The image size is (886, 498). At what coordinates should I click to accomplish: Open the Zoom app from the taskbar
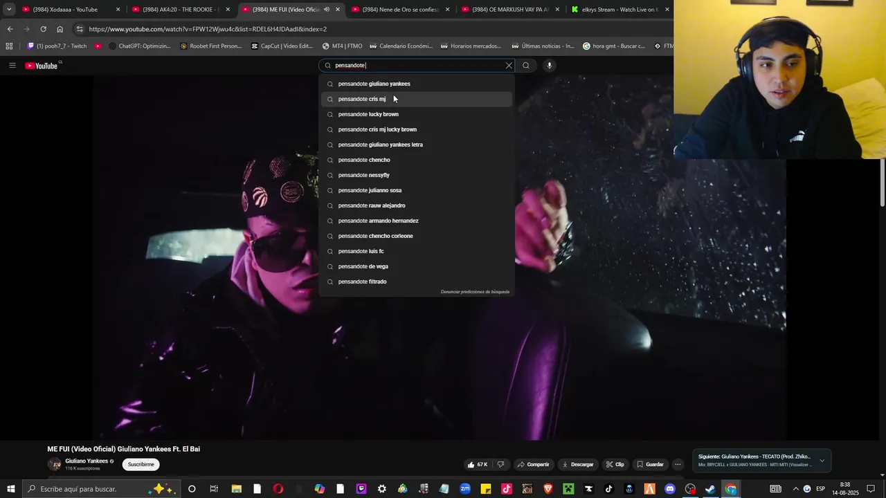[465, 489]
